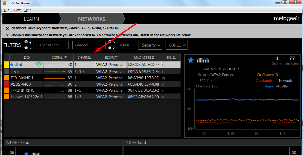Select the minus (exclude) filter radio button

point(26,48)
